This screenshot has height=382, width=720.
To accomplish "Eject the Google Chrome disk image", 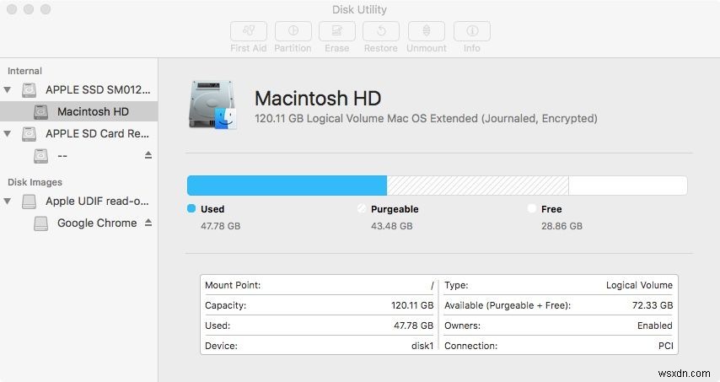I will tap(148, 223).
